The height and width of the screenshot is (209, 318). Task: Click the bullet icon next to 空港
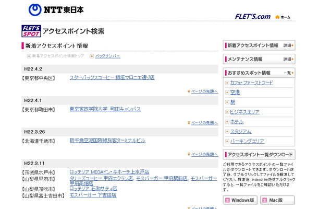(227, 92)
